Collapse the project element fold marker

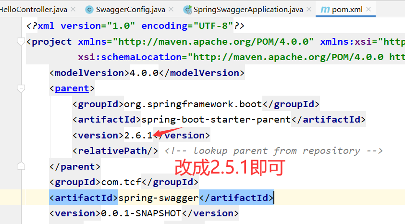click(21, 42)
